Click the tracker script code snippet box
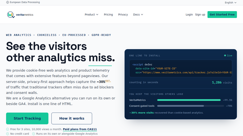This screenshot has width=243, height=136. [181, 69]
